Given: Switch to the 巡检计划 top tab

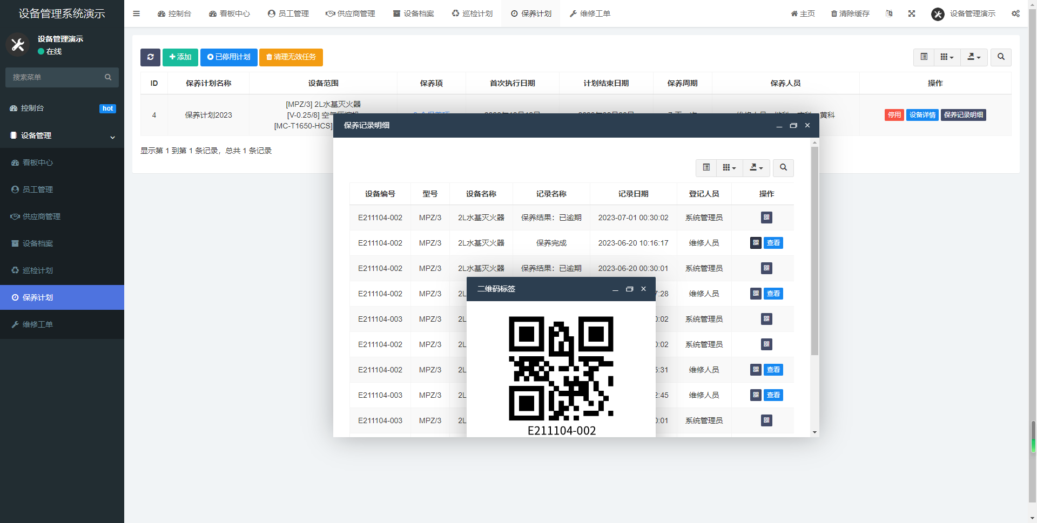Looking at the screenshot, I should click(x=472, y=13).
